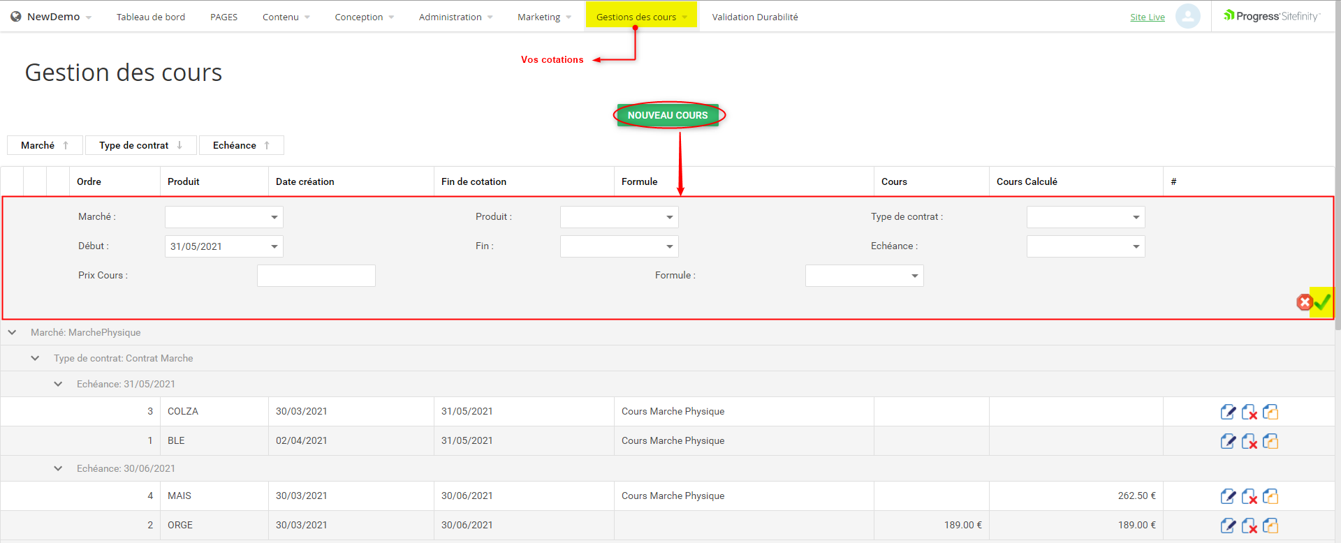Open the user profile avatar
The height and width of the screenshot is (543, 1341).
click(1187, 16)
